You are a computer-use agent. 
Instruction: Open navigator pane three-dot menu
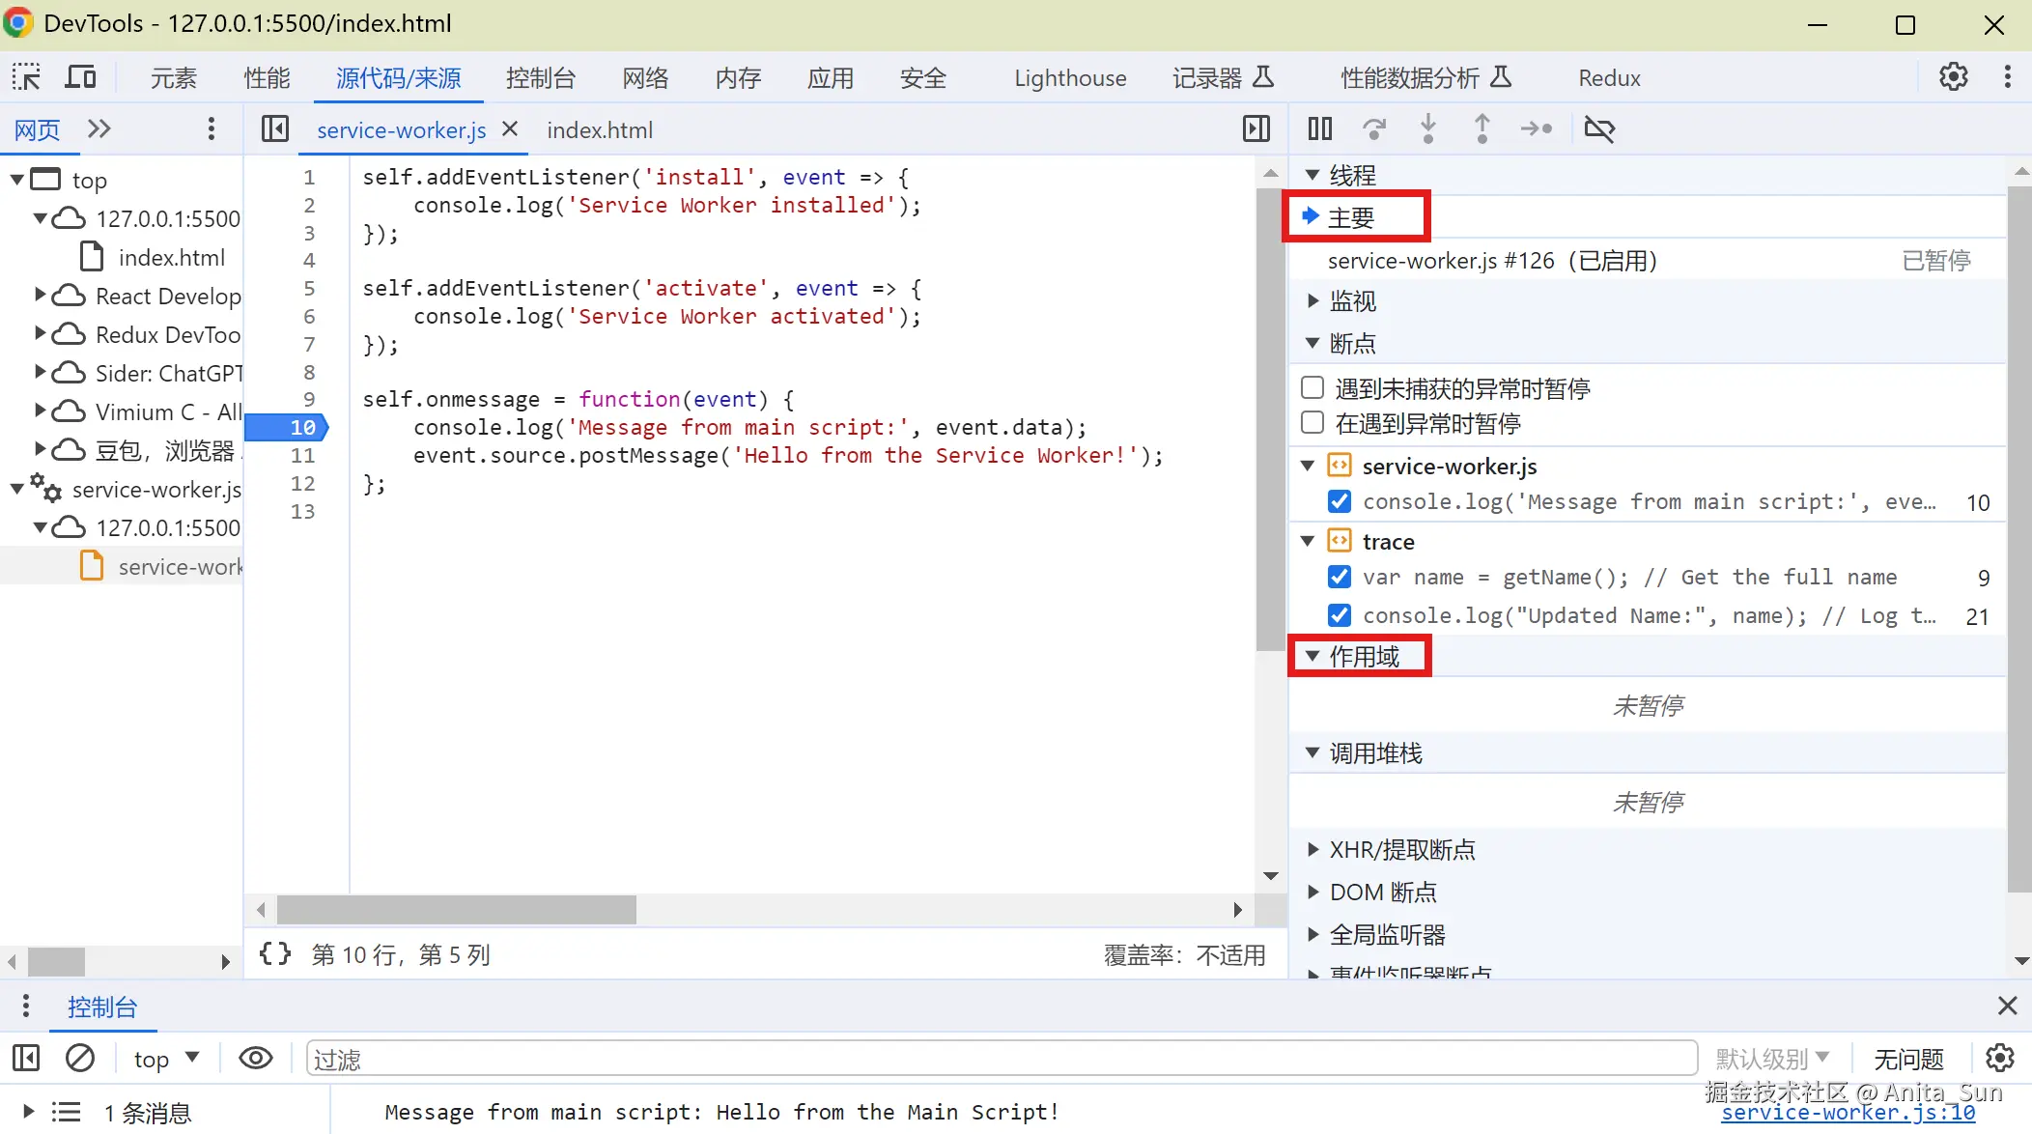click(212, 128)
